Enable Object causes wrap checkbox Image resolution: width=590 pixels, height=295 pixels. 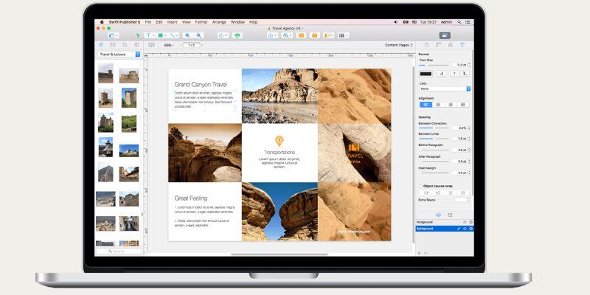tap(420, 186)
